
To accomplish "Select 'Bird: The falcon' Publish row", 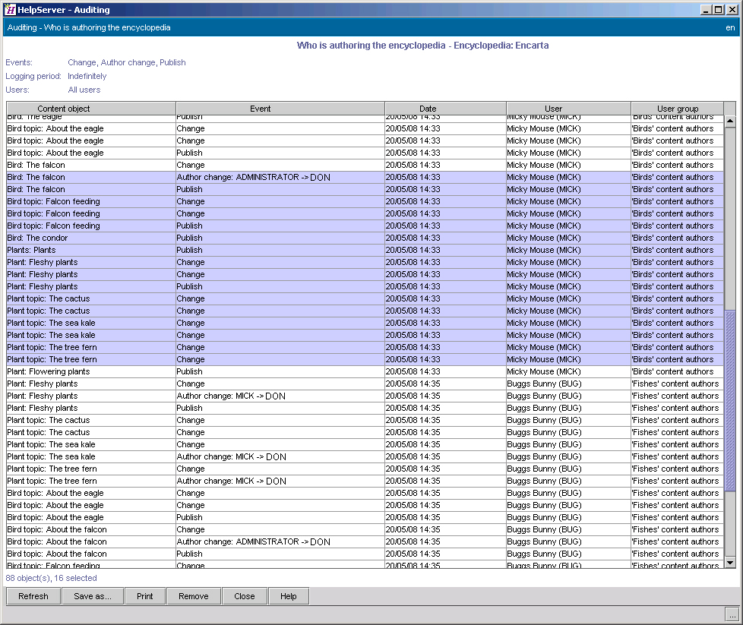I will tap(365, 190).
